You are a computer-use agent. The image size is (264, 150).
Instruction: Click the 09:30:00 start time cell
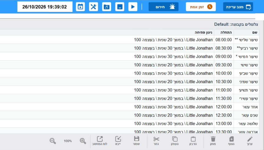click(x=224, y=65)
